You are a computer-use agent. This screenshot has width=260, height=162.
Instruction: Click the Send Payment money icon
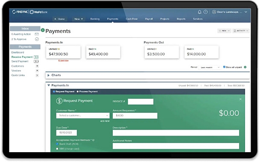point(36,61)
